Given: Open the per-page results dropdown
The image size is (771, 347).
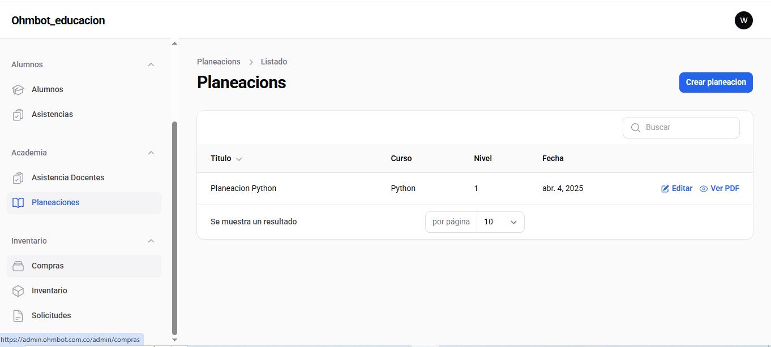Looking at the screenshot, I should point(500,222).
